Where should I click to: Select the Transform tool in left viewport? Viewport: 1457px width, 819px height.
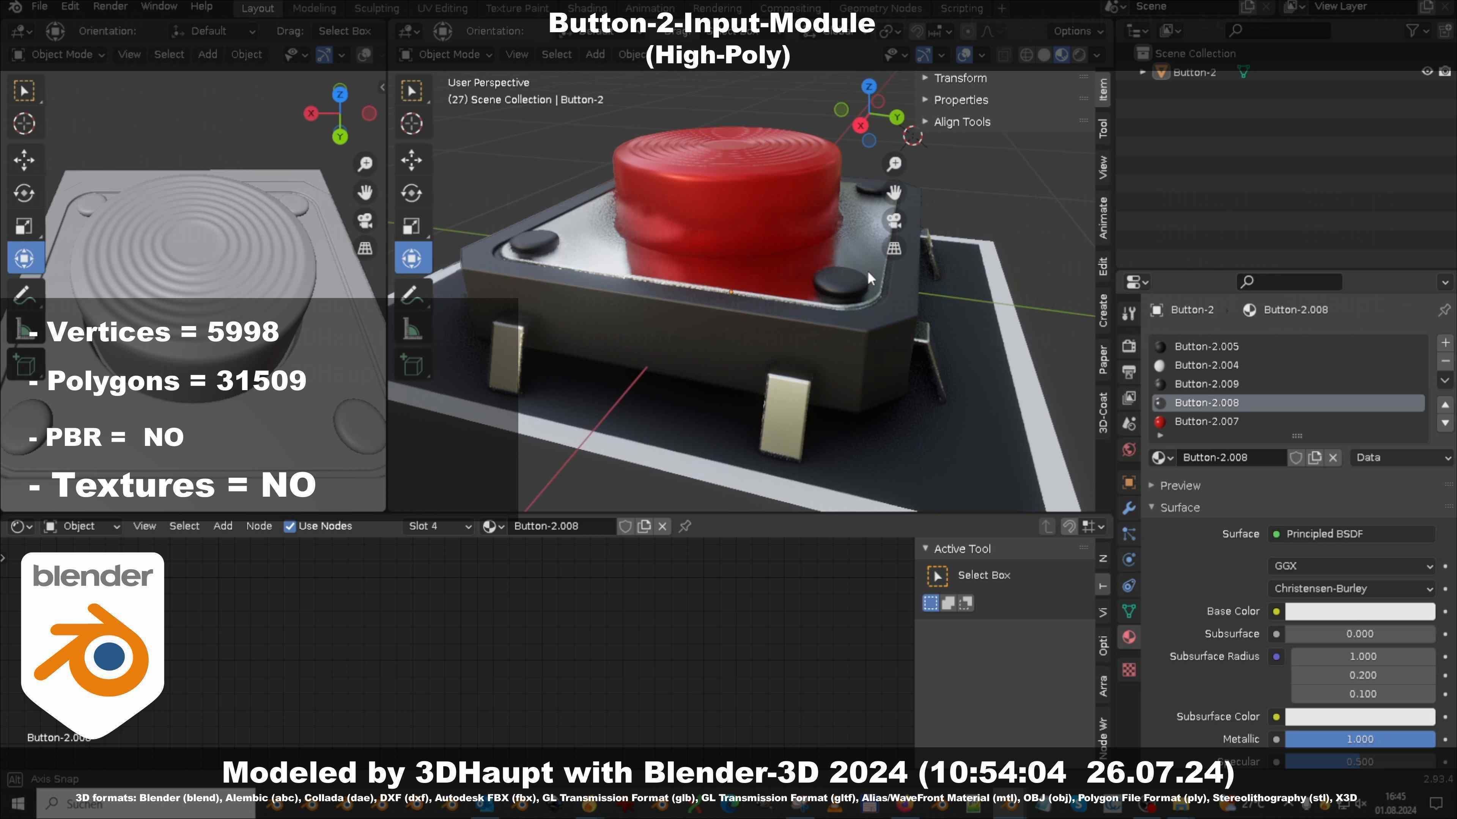click(x=24, y=258)
